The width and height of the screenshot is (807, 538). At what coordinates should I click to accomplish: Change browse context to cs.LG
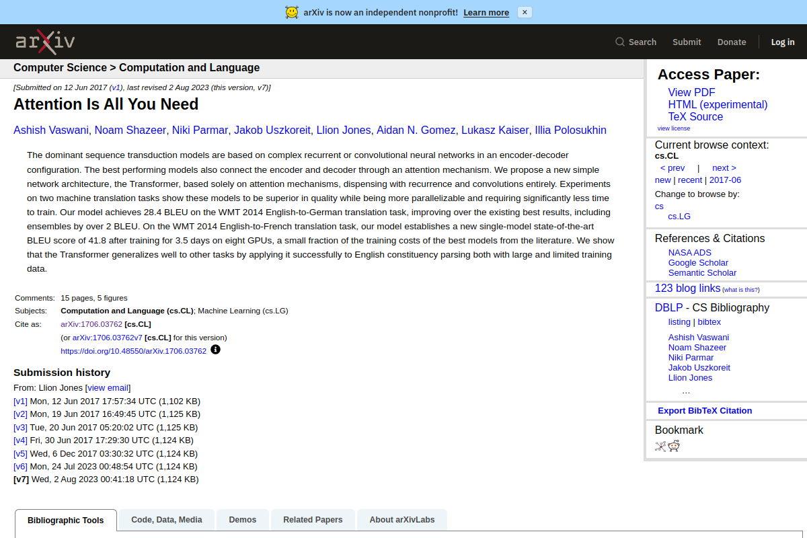click(x=679, y=216)
